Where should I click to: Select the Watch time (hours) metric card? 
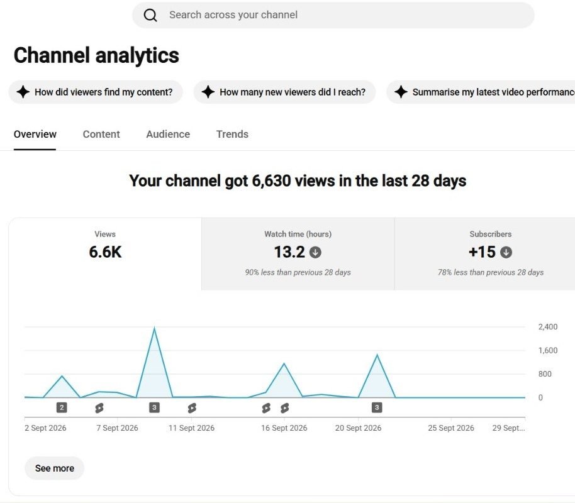click(x=298, y=253)
